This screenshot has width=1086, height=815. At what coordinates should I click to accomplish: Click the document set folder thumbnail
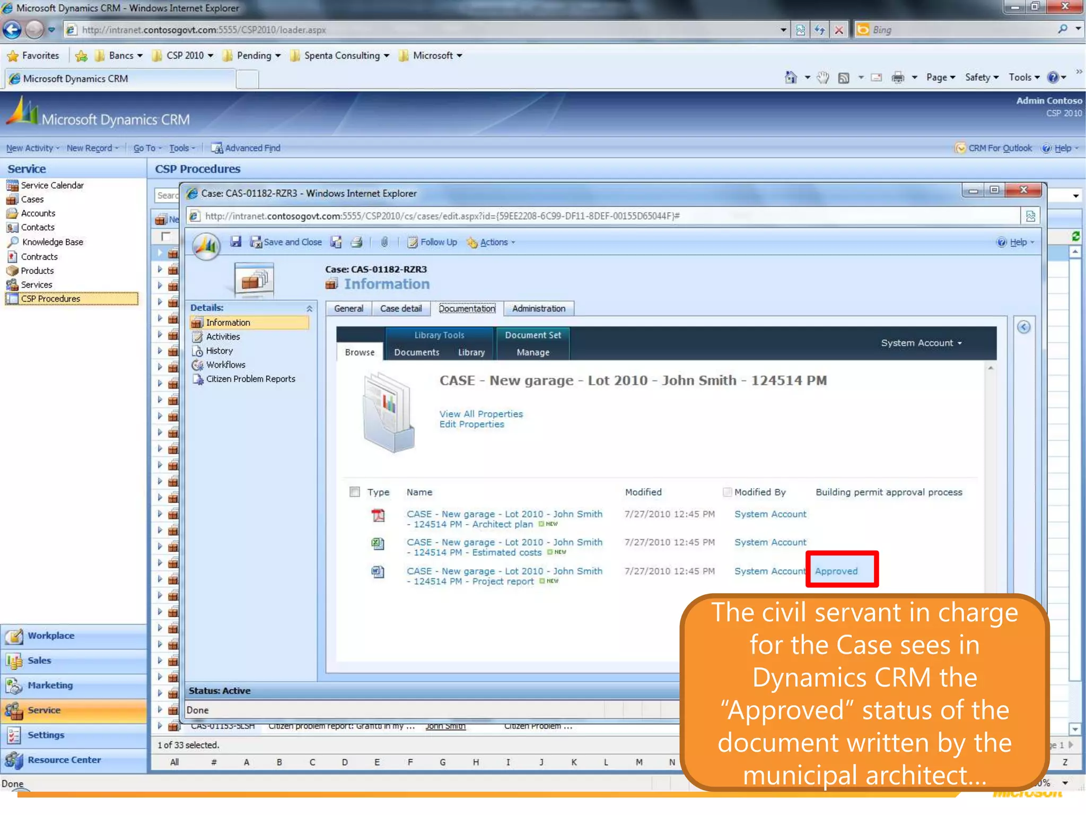pyautogui.click(x=389, y=412)
